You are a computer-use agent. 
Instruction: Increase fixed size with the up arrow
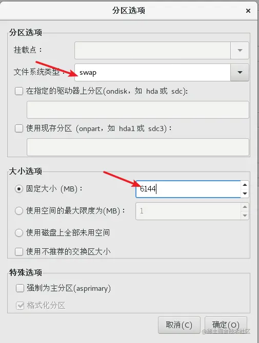tap(245, 185)
